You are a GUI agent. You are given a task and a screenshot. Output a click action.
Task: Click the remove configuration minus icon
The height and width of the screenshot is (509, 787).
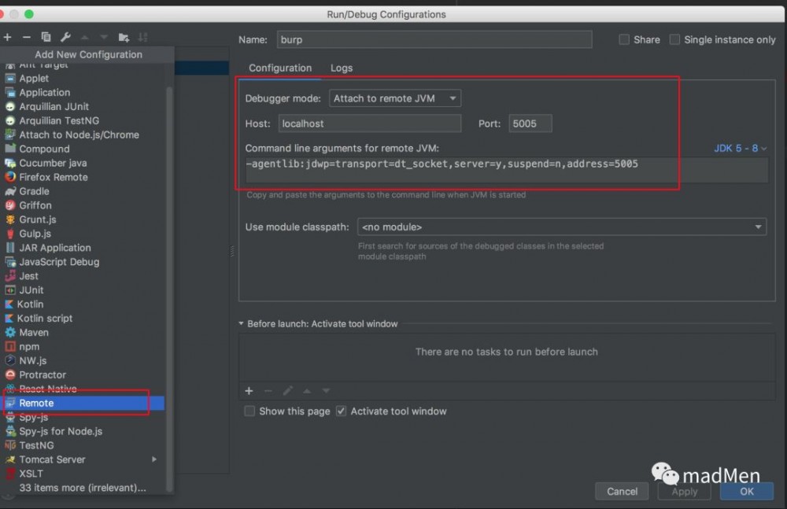click(27, 37)
